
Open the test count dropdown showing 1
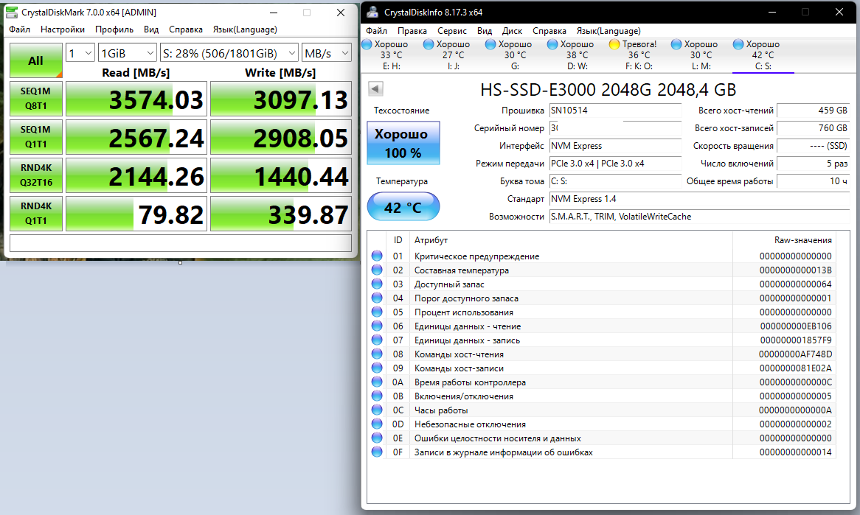click(x=80, y=53)
